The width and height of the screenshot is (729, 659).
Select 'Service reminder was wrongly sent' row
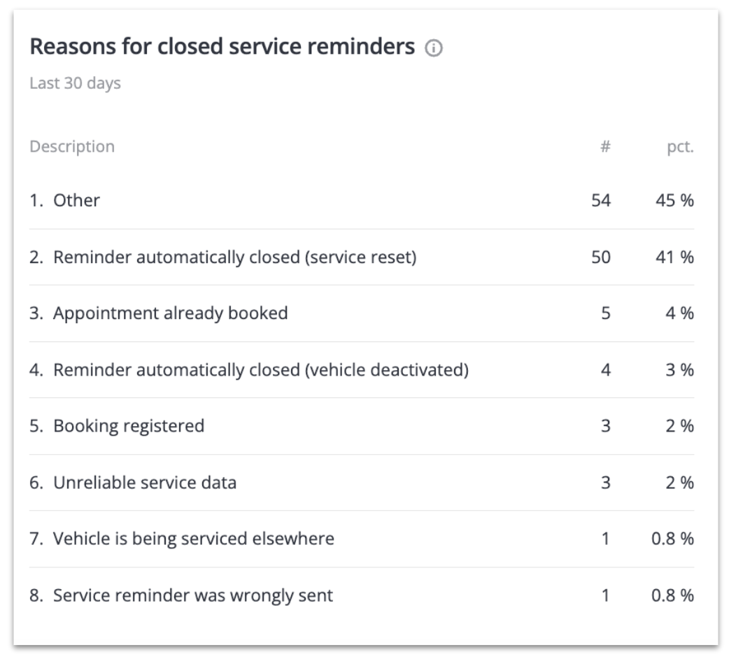192,596
